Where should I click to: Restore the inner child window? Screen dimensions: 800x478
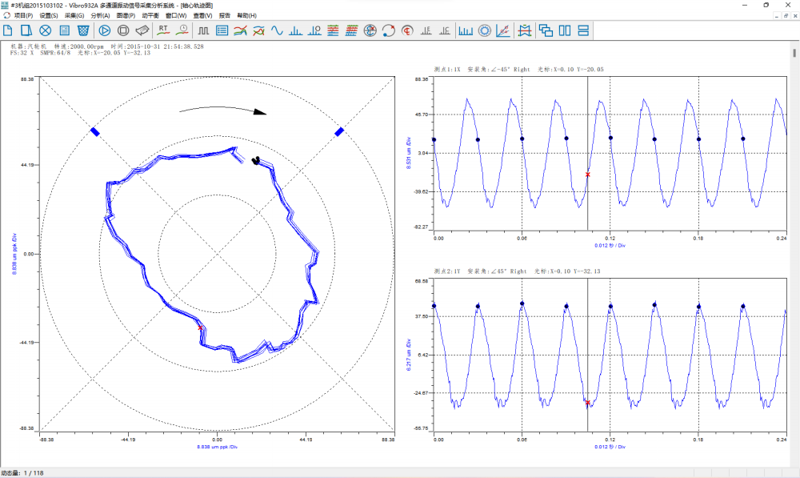point(786,16)
